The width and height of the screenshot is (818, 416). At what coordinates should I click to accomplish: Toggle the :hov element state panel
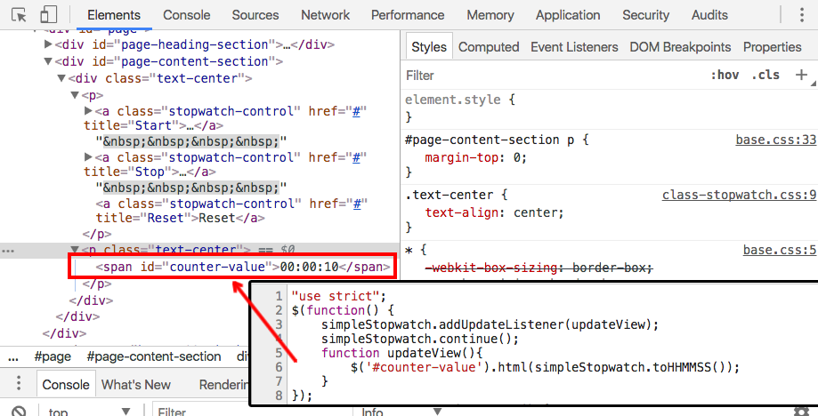725,75
